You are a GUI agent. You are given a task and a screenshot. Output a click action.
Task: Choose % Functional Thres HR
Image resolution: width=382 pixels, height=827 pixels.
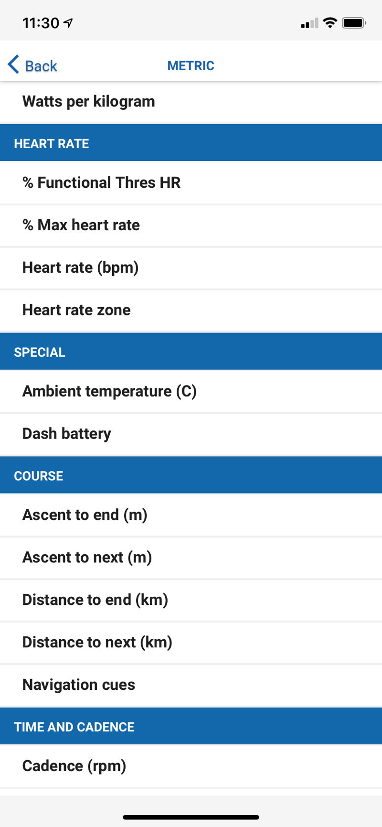pos(101,183)
